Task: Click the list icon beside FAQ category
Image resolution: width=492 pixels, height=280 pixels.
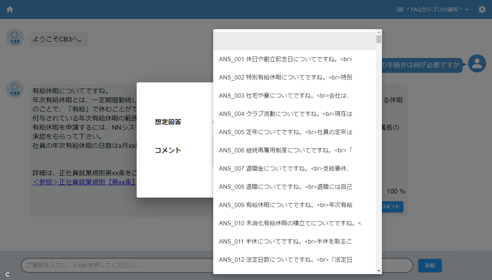Action: coord(399,9)
